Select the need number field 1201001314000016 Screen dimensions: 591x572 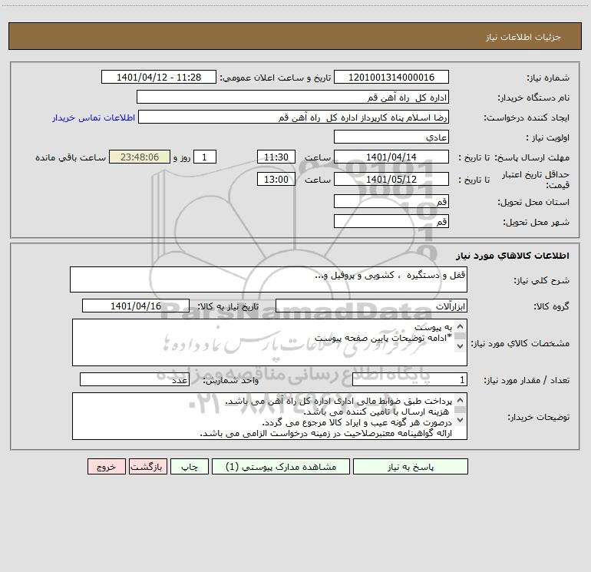[x=391, y=77]
